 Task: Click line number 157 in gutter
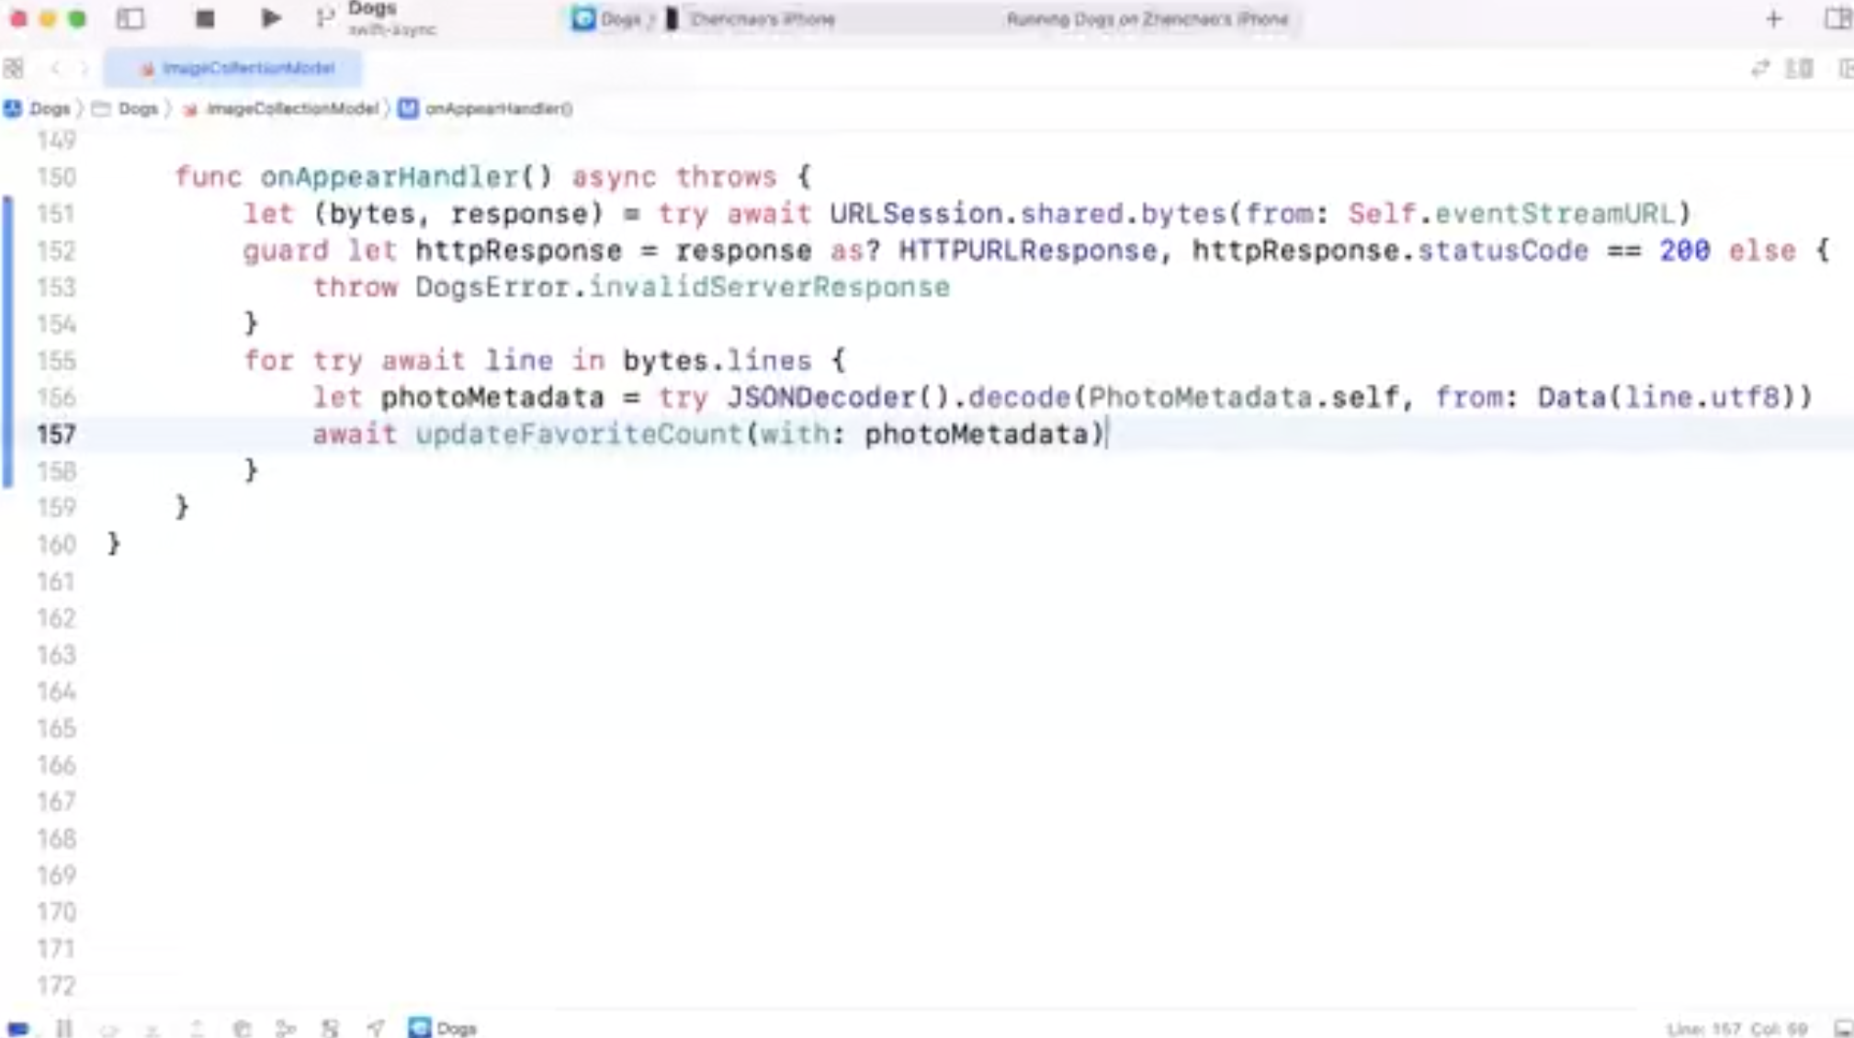pyautogui.click(x=57, y=434)
